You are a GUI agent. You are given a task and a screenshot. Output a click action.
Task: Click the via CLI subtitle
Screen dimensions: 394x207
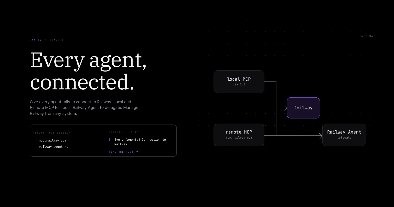tap(239, 84)
